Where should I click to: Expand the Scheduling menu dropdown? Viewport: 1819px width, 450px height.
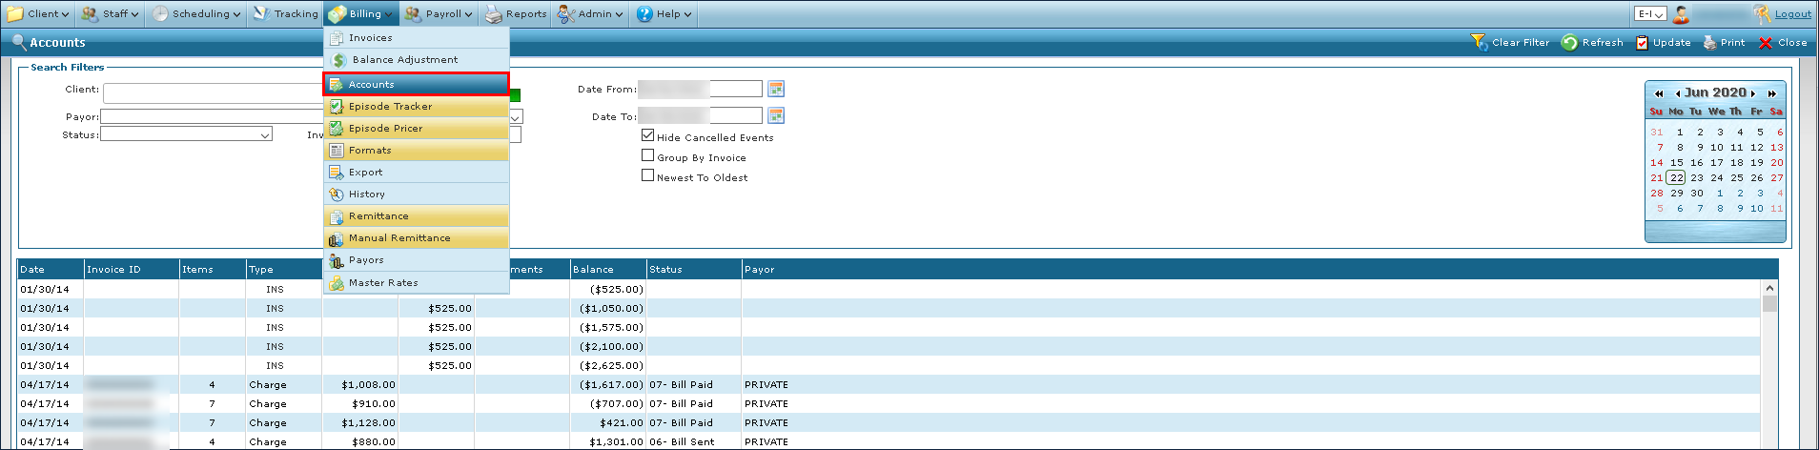(x=197, y=14)
